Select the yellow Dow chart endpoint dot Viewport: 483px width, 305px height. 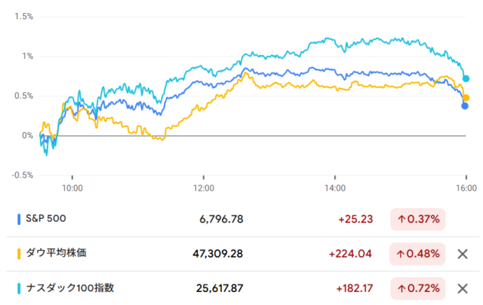[x=466, y=98]
